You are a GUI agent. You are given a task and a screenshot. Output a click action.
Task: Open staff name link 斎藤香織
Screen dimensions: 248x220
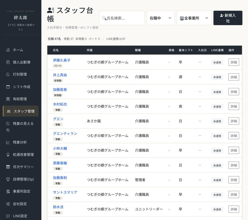[x=60, y=163]
